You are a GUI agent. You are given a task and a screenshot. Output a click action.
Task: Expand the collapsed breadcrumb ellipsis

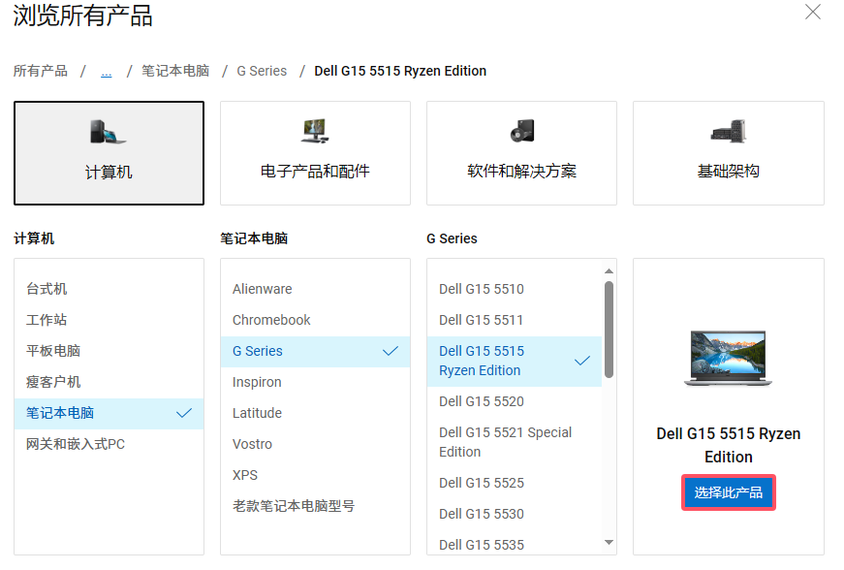coord(106,71)
